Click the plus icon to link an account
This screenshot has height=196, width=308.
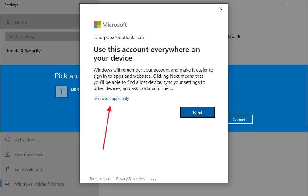pyautogui.click(x=62, y=92)
